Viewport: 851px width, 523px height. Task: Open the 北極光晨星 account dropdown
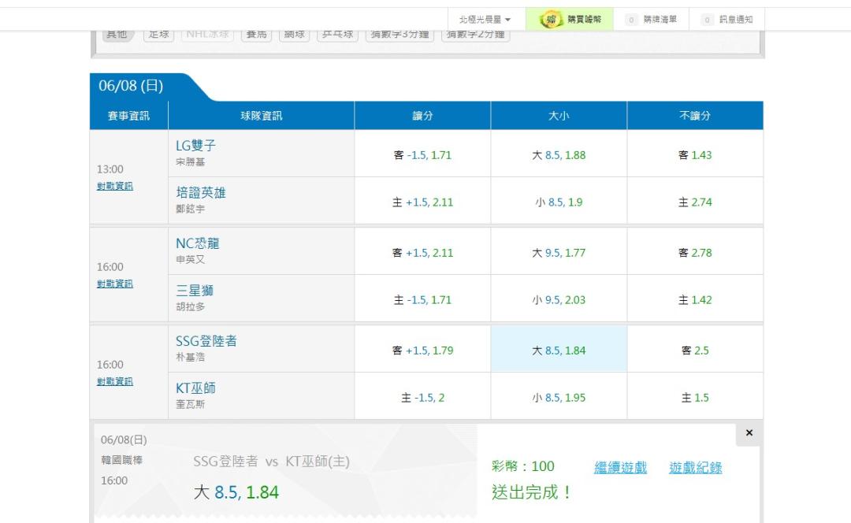click(485, 20)
